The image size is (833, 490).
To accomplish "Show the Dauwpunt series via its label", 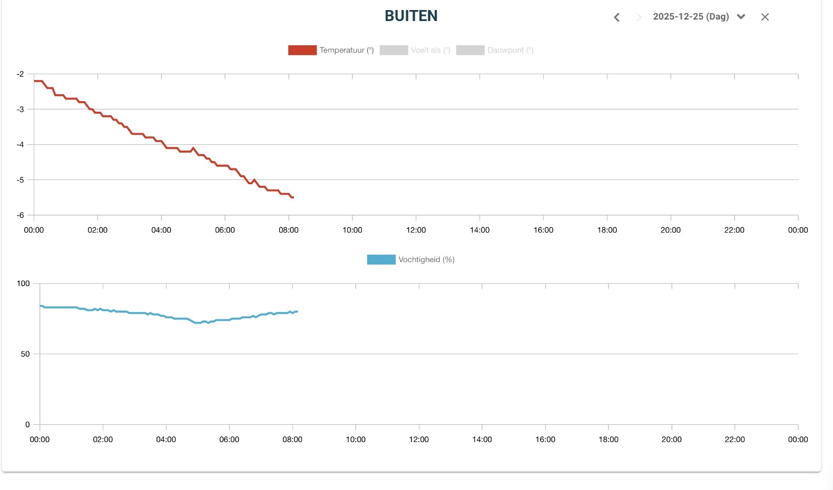I will click(x=510, y=51).
